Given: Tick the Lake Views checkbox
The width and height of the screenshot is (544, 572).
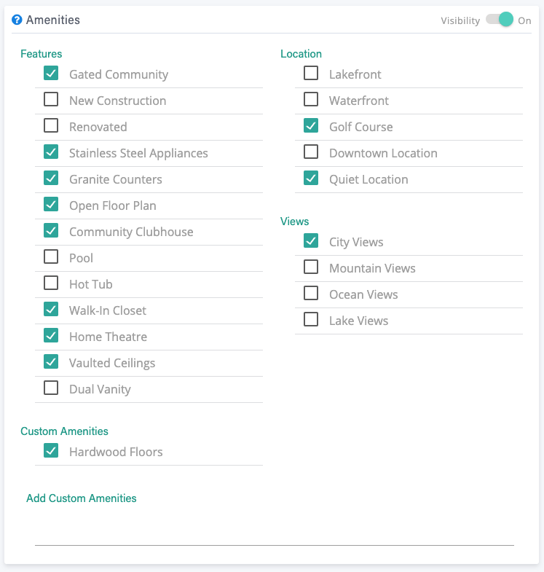Looking at the screenshot, I should [x=311, y=320].
